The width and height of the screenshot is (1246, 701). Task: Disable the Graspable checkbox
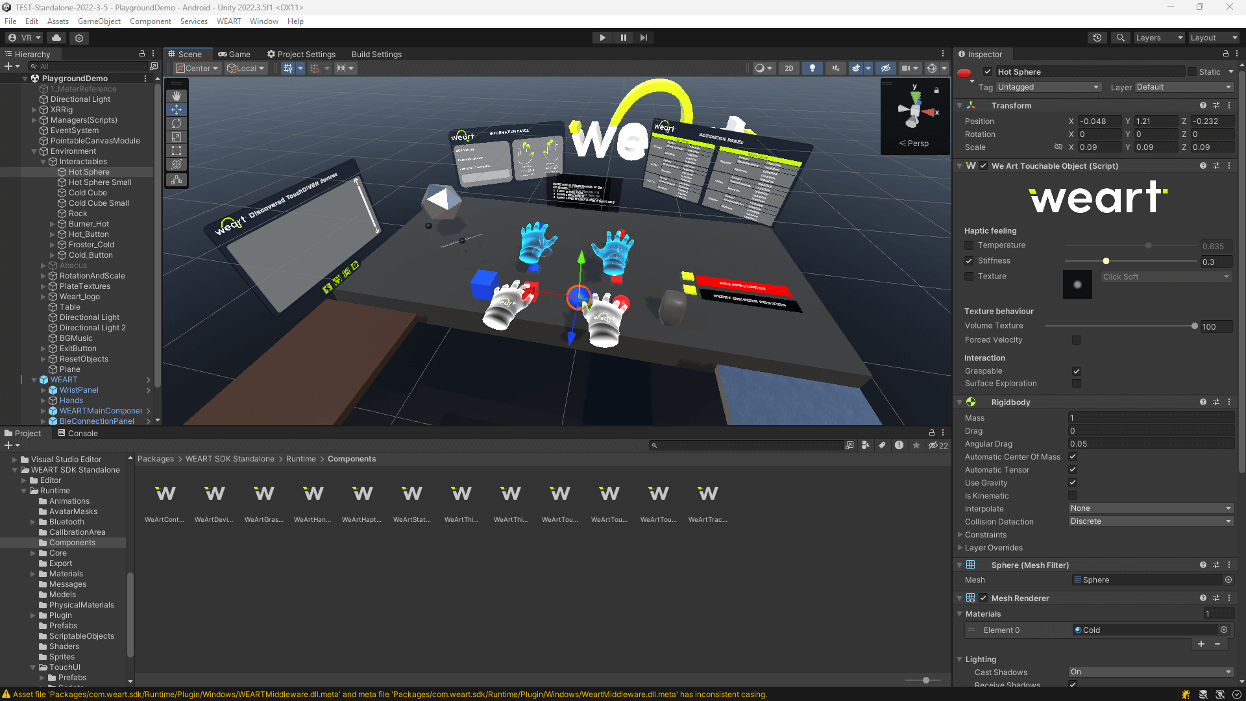(x=1077, y=371)
